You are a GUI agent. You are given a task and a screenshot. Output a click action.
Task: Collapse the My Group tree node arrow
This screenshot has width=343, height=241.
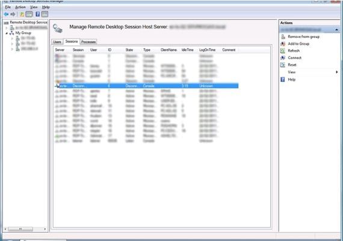point(7,33)
